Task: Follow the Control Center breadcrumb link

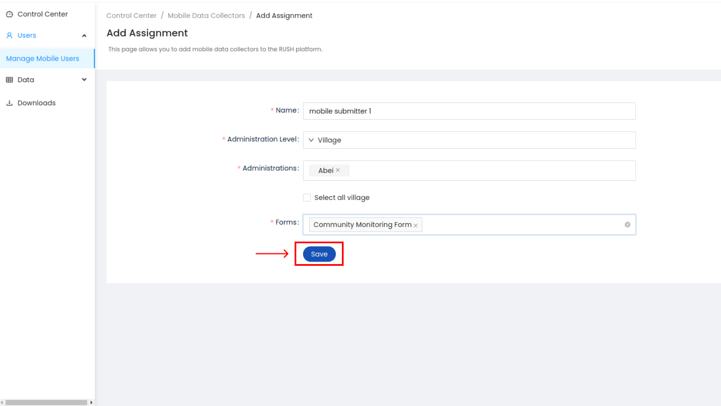Action: pyautogui.click(x=131, y=16)
